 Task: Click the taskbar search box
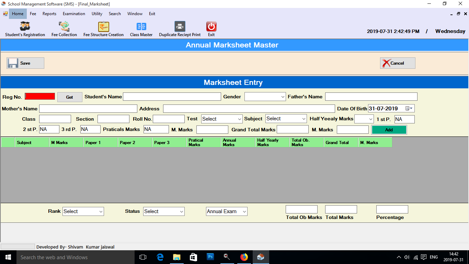pyautogui.click(x=75, y=257)
